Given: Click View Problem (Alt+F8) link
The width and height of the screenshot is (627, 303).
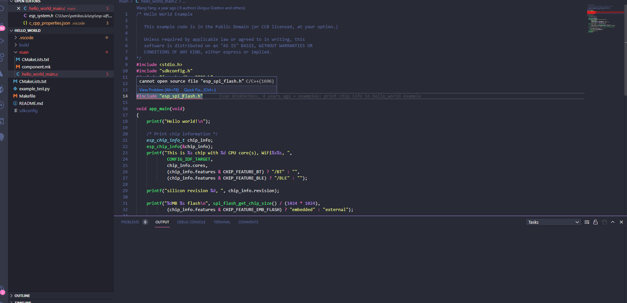Looking at the screenshot, I should (159, 90).
